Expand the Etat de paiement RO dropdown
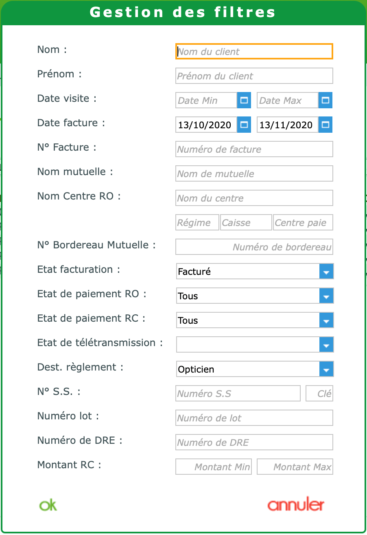The width and height of the screenshot is (367, 535). (x=326, y=296)
